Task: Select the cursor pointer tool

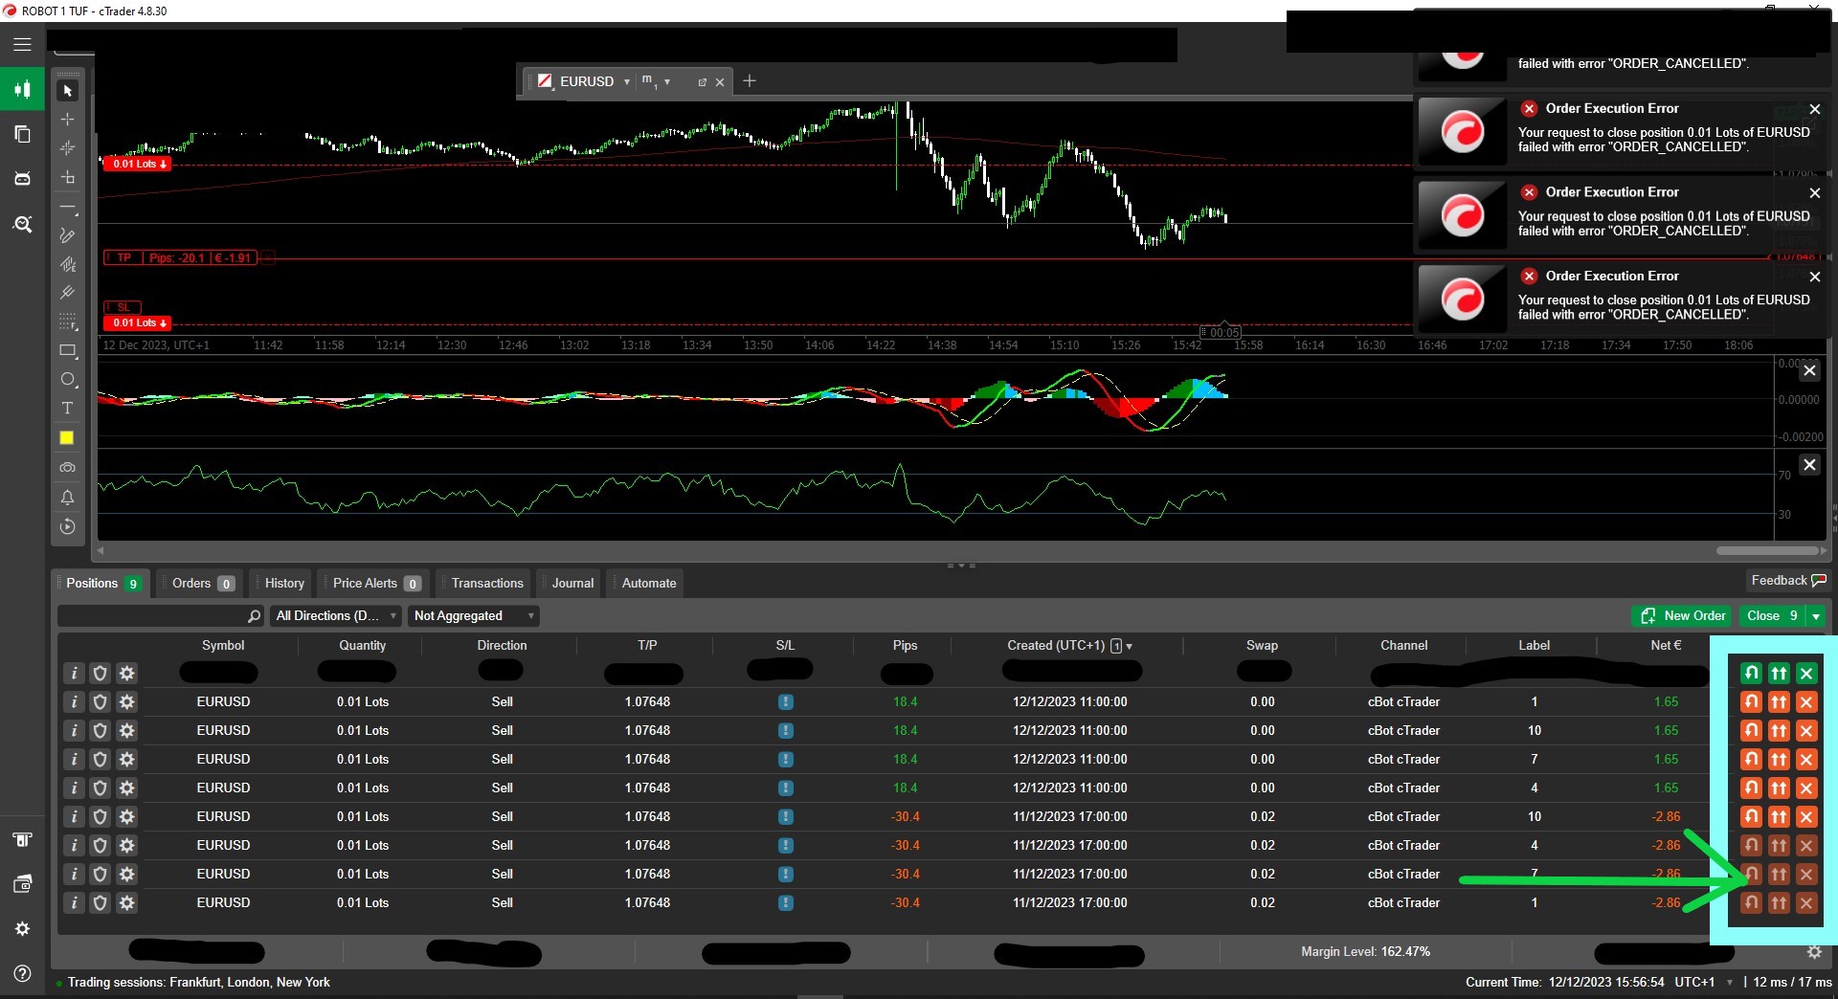Action: [x=67, y=90]
